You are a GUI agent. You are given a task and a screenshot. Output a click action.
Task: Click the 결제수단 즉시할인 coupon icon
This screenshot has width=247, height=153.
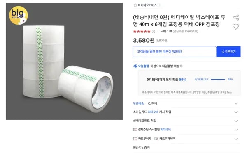pyautogui.click(x=135, y=130)
